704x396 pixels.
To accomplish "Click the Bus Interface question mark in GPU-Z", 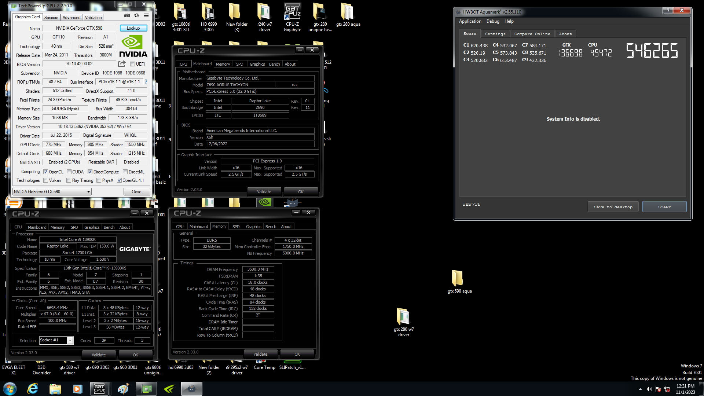I will click(146, 82).
